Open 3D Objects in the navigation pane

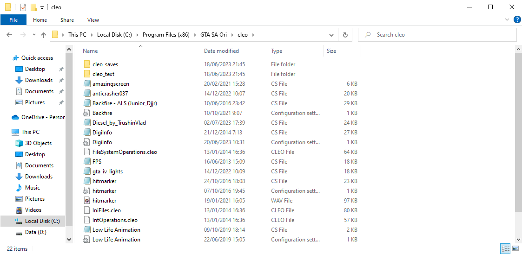[x=33, y=143]
